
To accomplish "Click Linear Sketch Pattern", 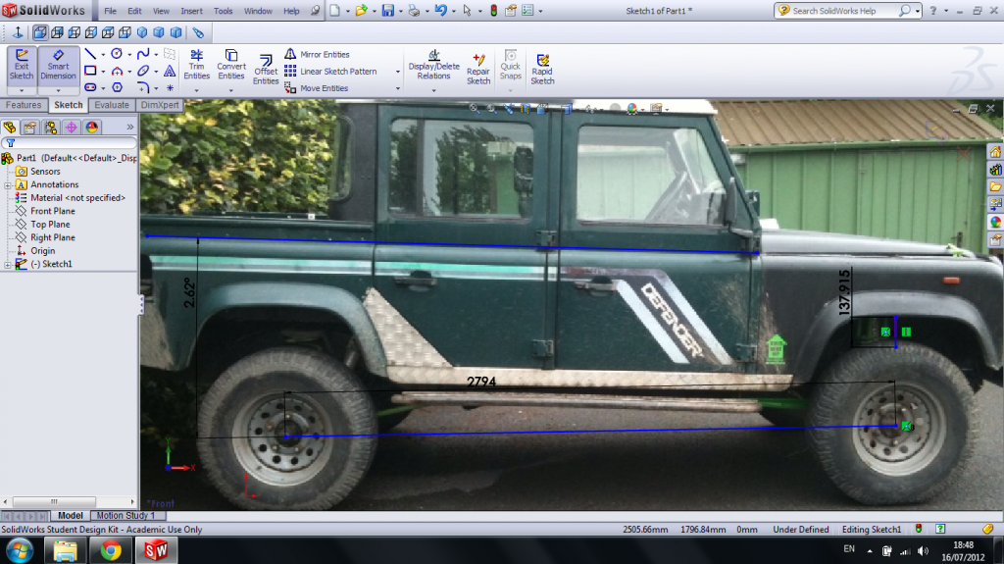I will 330,72.
